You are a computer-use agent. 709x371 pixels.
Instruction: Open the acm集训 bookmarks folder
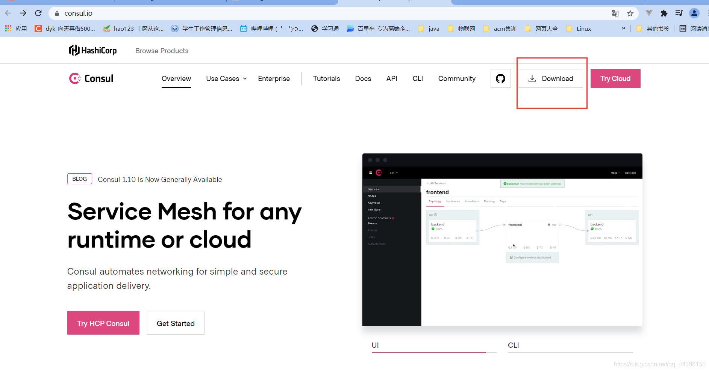coord(500,29)
